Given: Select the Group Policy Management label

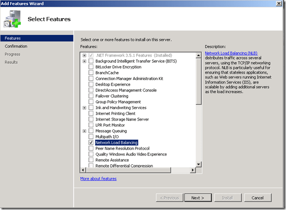Looking at the screenshot, I should pos(118,102).
